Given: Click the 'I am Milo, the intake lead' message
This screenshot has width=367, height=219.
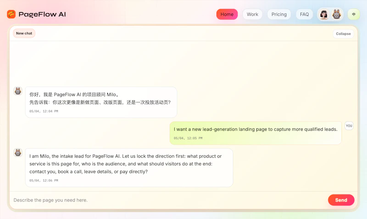Looking at the screenshot, I should coord(129,168).
